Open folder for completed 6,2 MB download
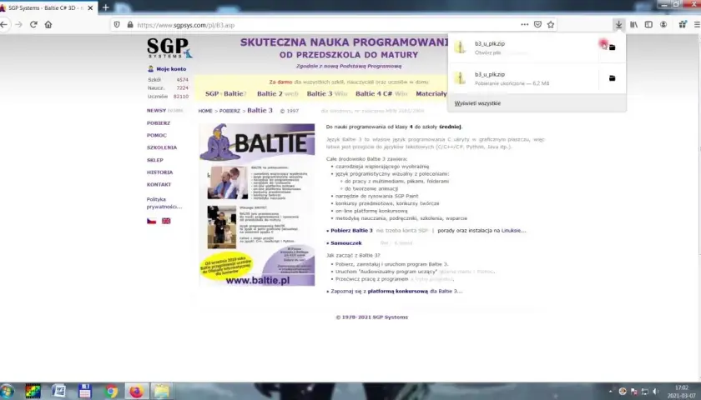Image resolution: width=701 pixels, height=400 pixels. click(x=612, y=78)
